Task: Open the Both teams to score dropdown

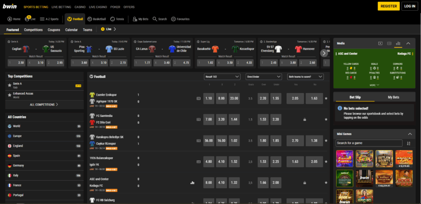Action: coord(305,77)
